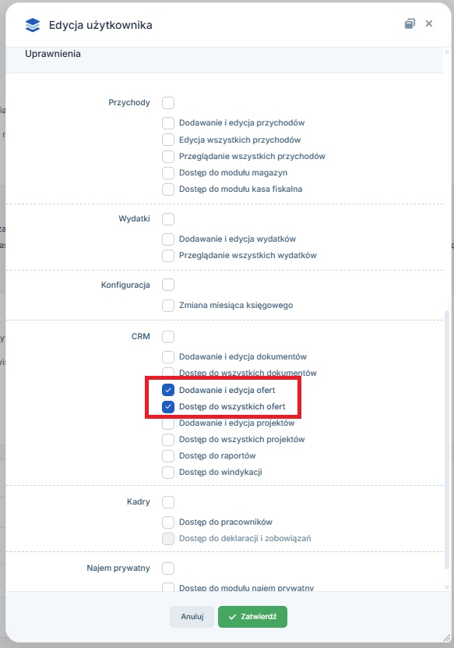Click the stacked layers logo icon

(33, 25)
